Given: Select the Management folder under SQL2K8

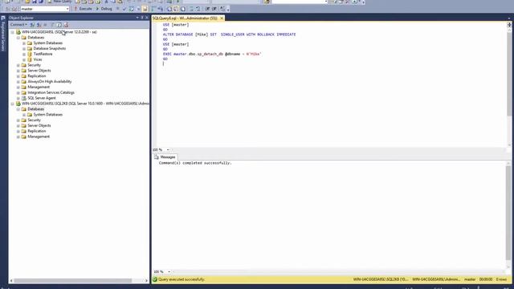Looking at the screenshot, I should tap(39, 136).
